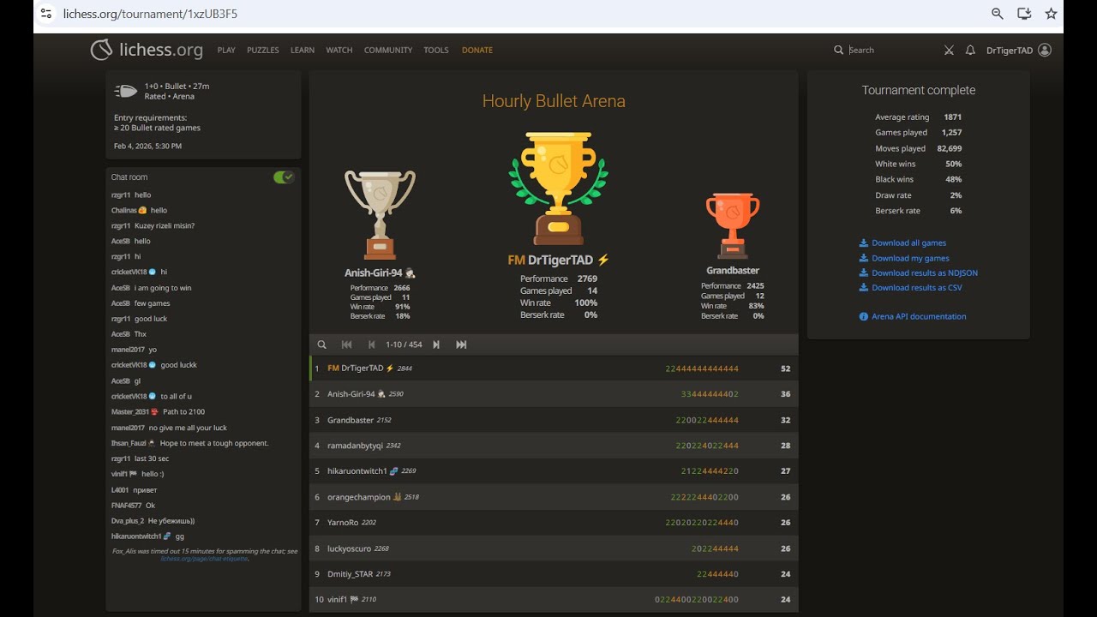The height and width of the screenshot is (617, 1097).
Task: Open the WATCH menu
Action: pos(339,51)
